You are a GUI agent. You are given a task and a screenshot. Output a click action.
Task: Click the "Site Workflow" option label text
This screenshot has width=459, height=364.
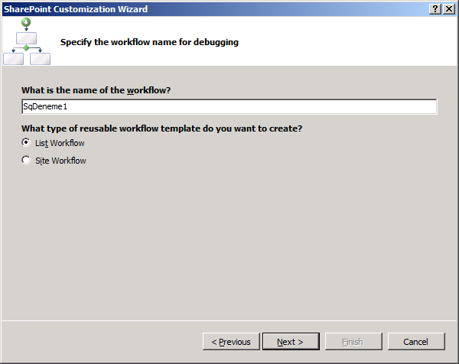pyautogui.click(x=60, y=161)
